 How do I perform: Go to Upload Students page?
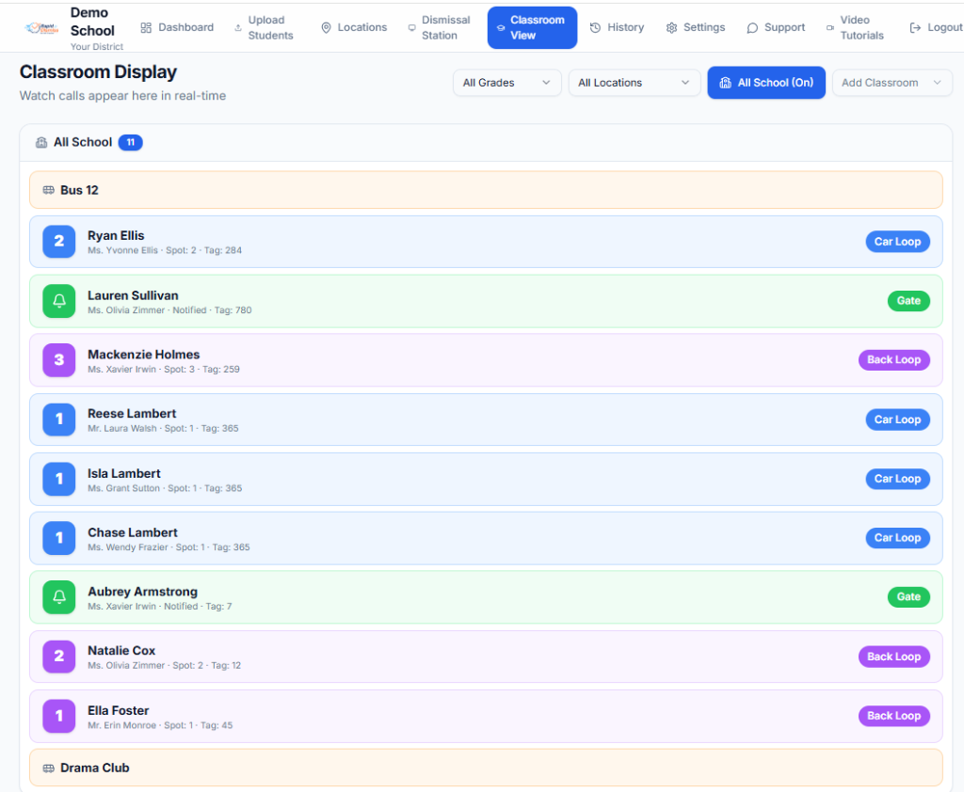click(264, 27)
